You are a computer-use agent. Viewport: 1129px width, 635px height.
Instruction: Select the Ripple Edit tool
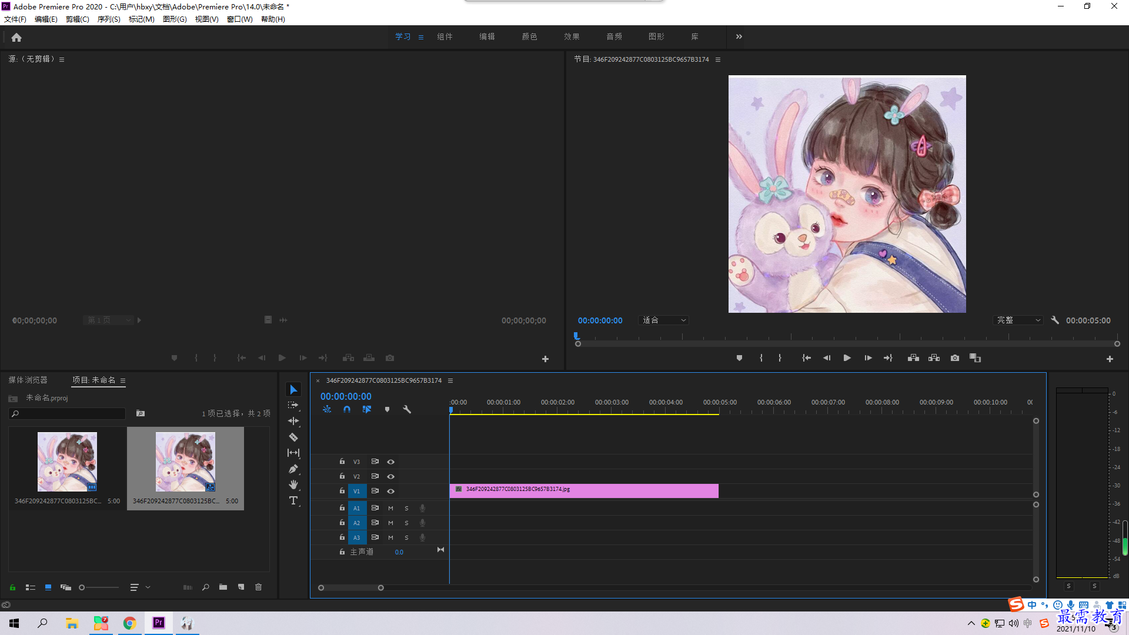(293, 421)
